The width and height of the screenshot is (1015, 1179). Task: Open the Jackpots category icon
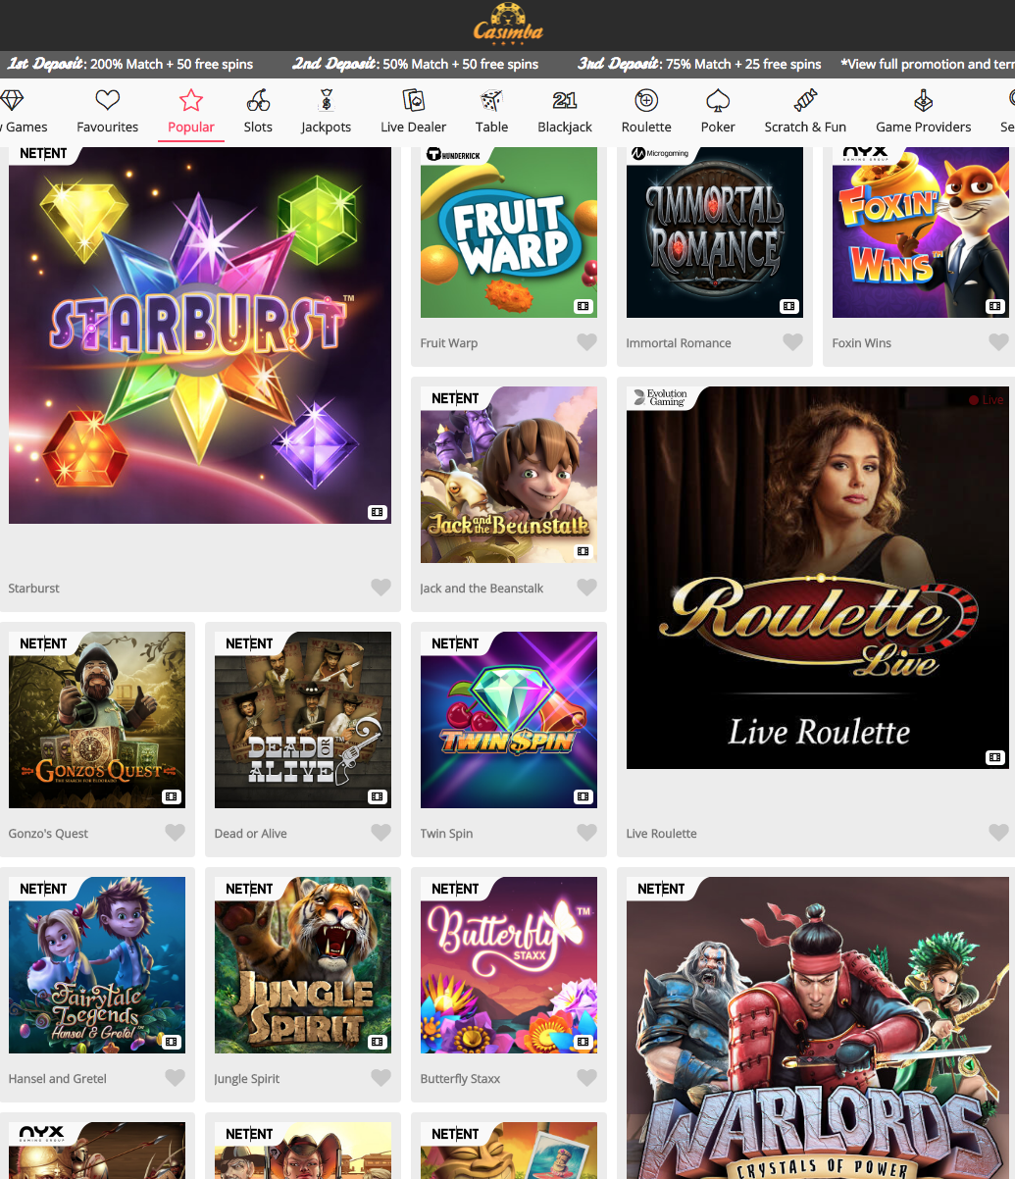[327, 100]
